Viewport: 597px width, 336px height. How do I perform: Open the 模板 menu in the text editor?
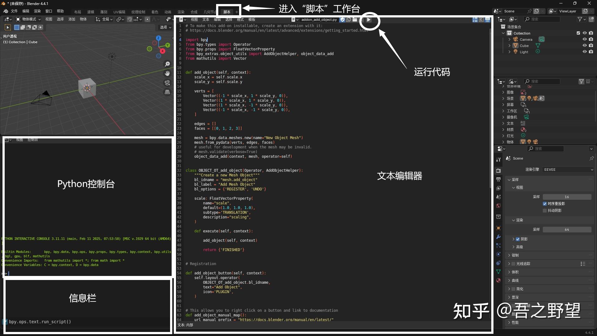(x=252, y=20)
